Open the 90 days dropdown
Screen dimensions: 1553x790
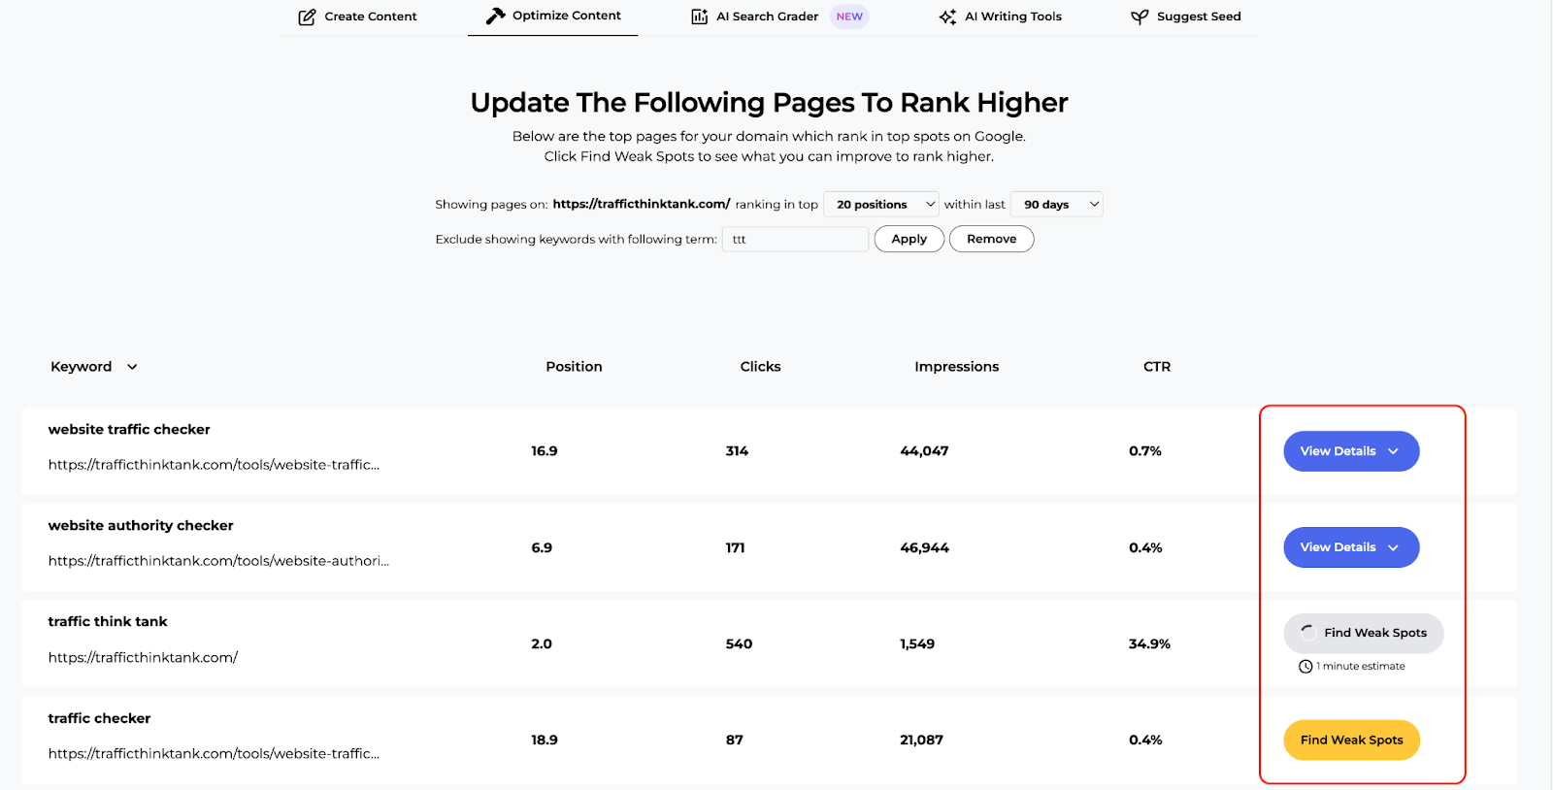(x=1056, y=205)
